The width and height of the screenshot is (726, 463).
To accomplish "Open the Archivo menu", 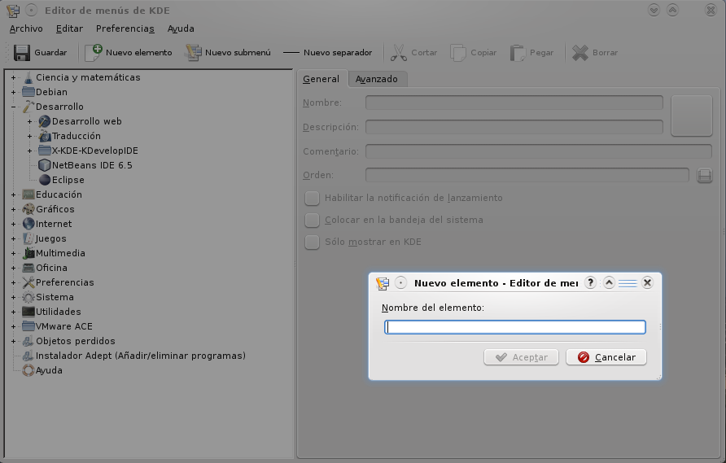I will pos(26,28).
